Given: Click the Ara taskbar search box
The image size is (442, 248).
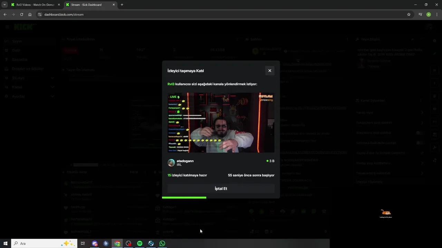Looking at the screenshot, I should (x=44, y=244).
